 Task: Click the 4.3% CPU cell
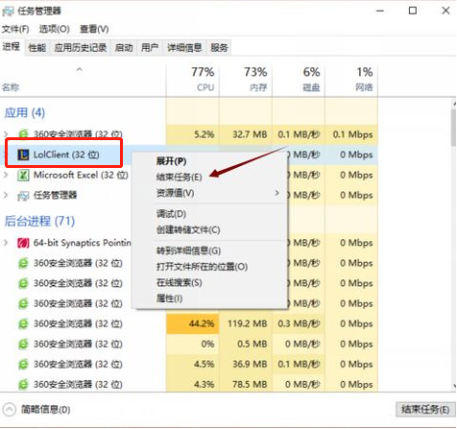point(193,384)
